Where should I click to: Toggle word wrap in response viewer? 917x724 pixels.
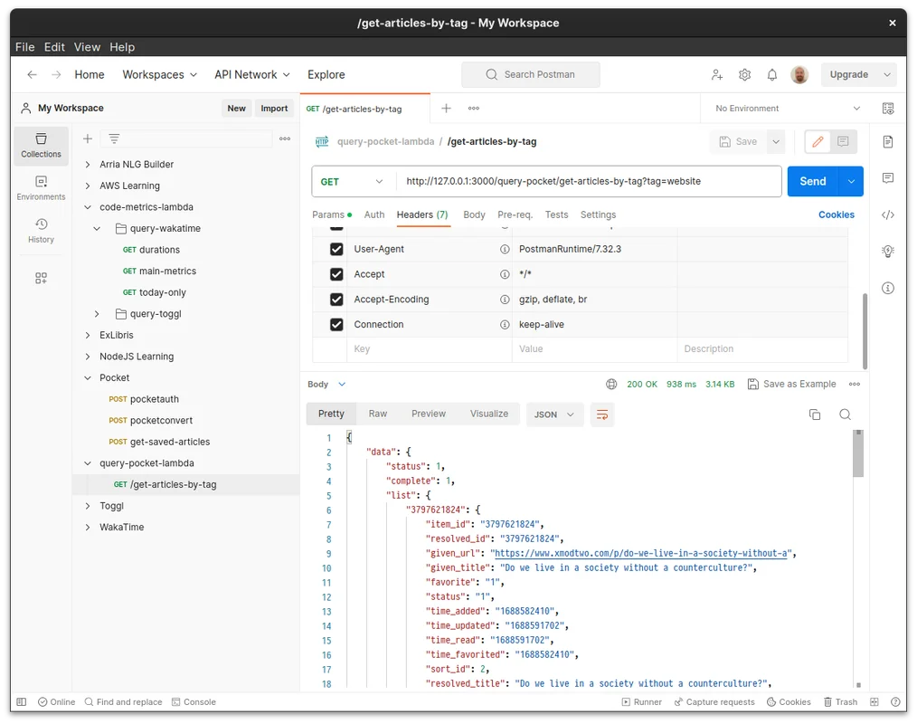tap(601, 414)
